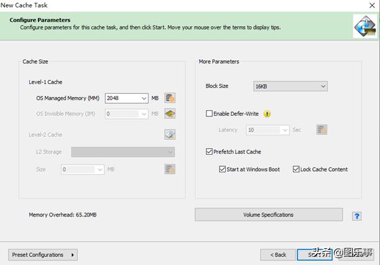Open help via the blue question mark icon
This screenshot has height=265, width=380.
[x=356, y=216]
